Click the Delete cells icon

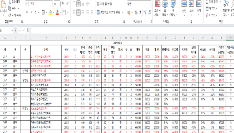[x=191, y=4]
